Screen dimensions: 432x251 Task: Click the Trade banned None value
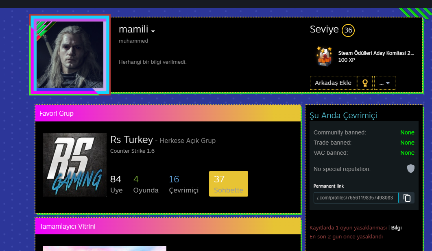coord(407,143)
